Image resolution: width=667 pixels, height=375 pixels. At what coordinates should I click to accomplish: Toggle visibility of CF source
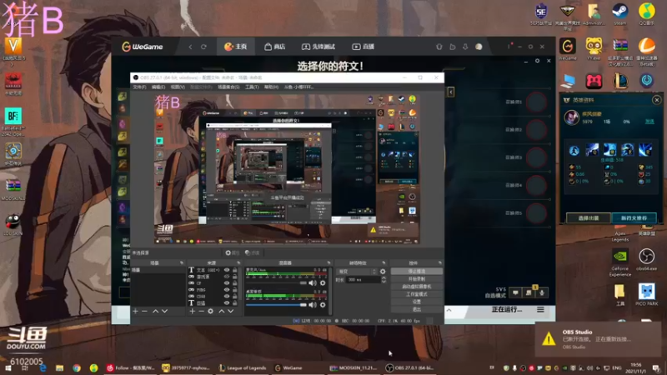point(227,282)
